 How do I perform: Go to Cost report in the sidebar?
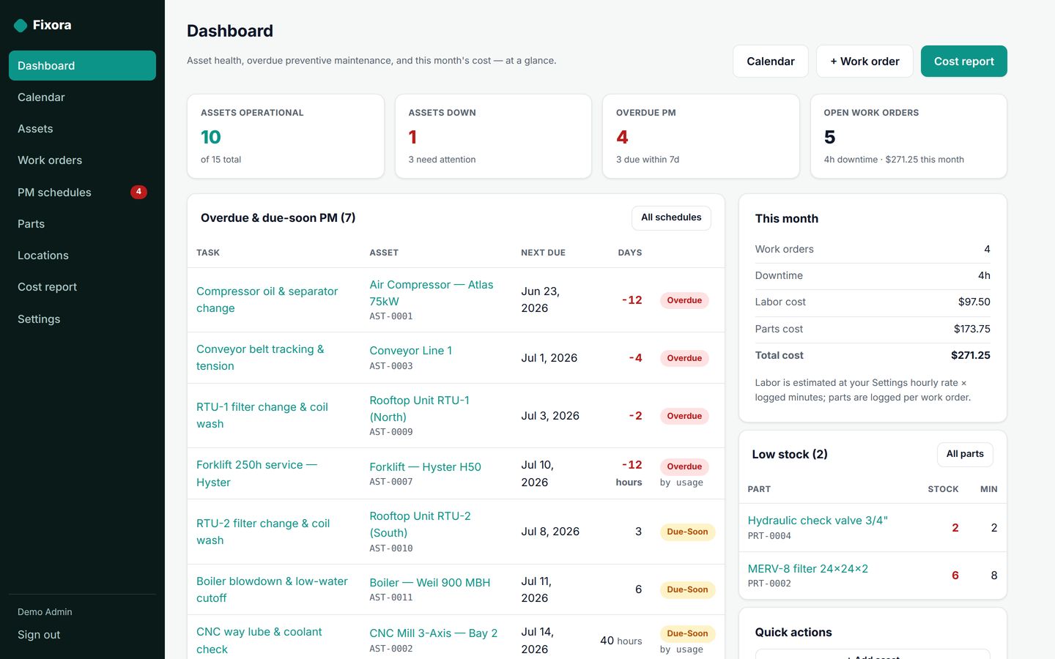click(x=82, y=286)
